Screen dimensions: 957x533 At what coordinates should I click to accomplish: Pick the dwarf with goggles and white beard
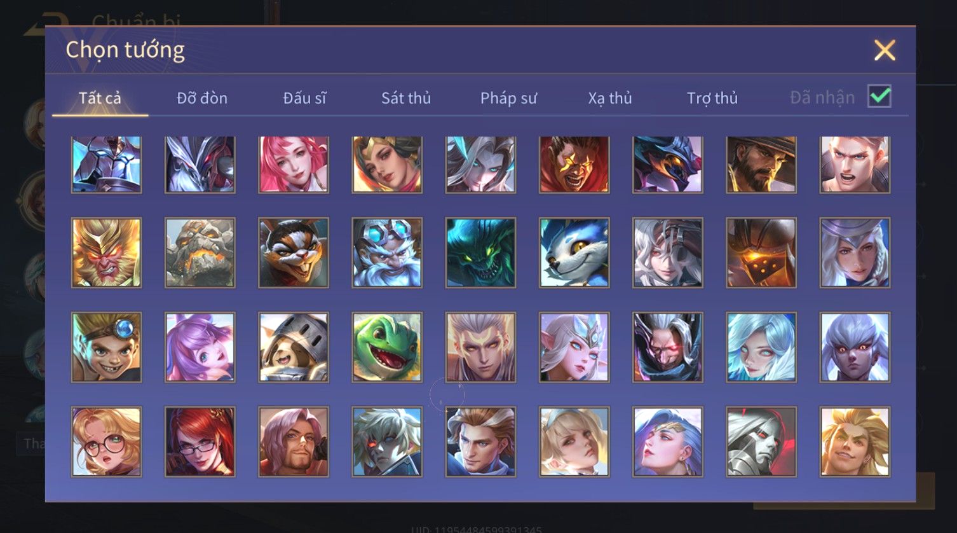(387, 253)
